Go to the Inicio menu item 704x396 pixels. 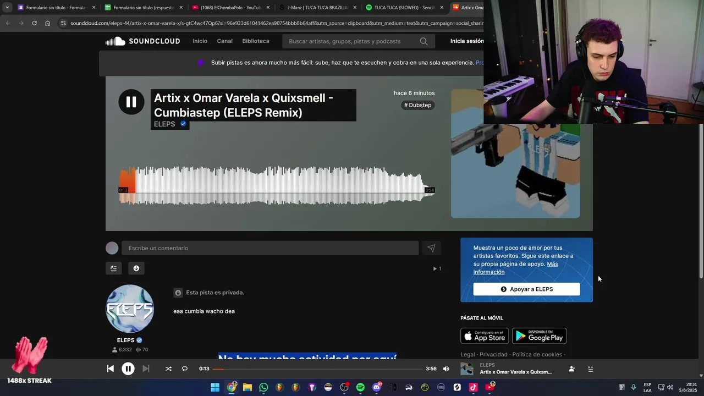click(x=200, y=41)
